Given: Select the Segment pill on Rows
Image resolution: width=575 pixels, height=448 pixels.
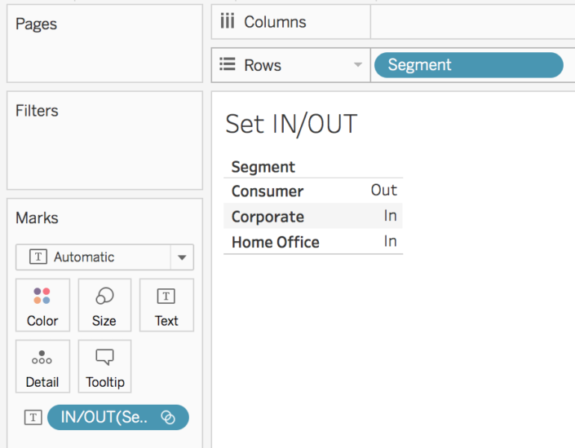Looking at the screenshot, I should point(467,65).
